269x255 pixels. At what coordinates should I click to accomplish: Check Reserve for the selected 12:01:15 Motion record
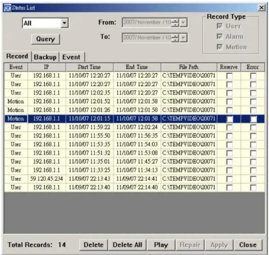tap(229, 119)
